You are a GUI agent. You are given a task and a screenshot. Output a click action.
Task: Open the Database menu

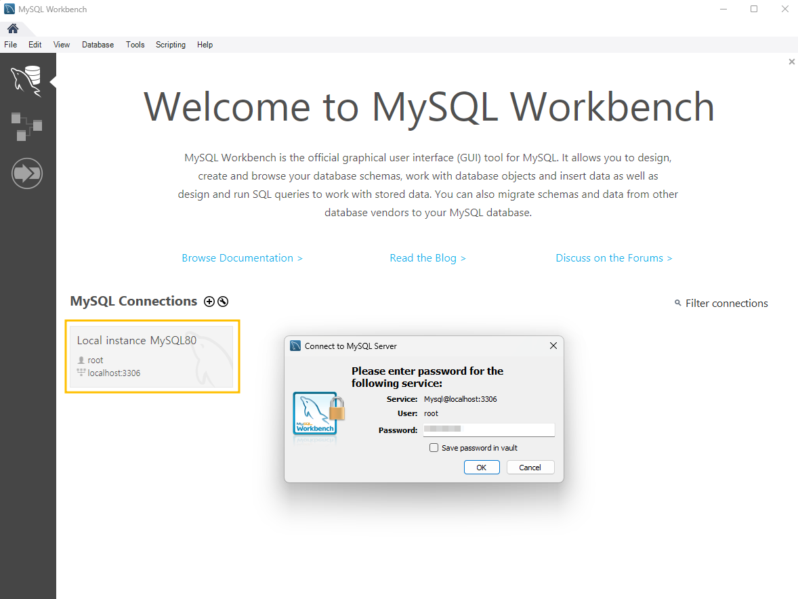pos(98,45)
